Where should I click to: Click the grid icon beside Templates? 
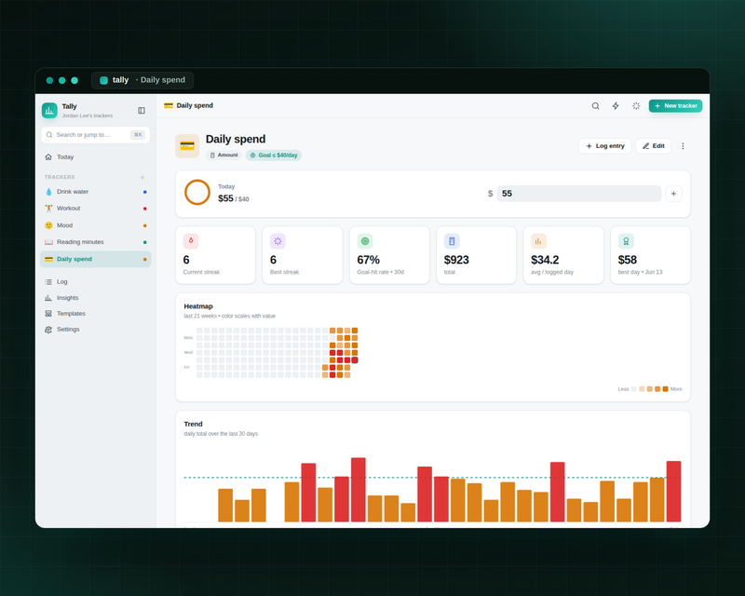[48, 314]
